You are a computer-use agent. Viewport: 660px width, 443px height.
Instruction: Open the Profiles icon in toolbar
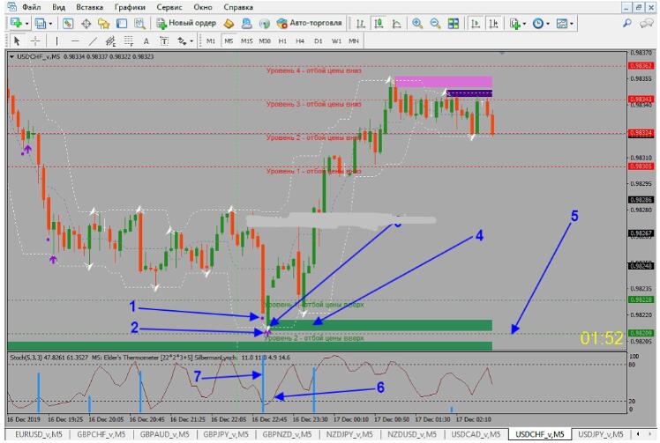(40, 24)
